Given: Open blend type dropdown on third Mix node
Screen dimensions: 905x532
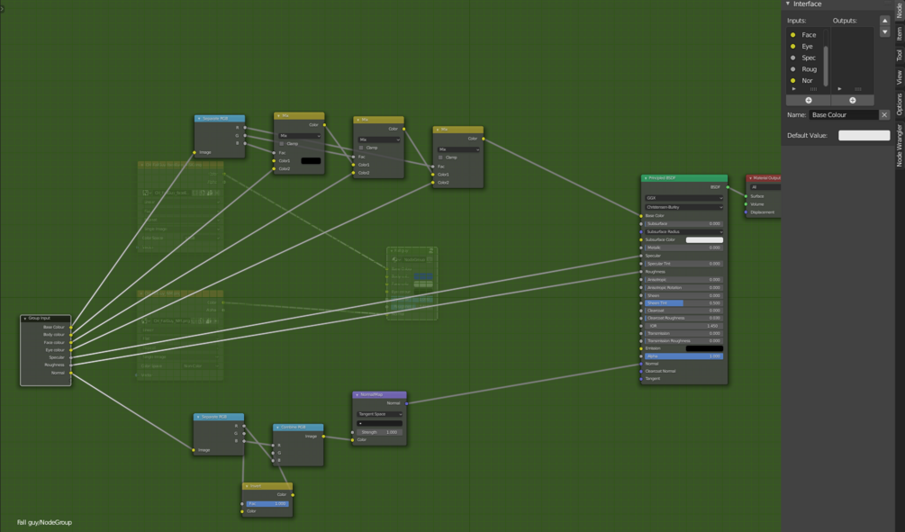Looking at the screenshot, I should [459, 149].
